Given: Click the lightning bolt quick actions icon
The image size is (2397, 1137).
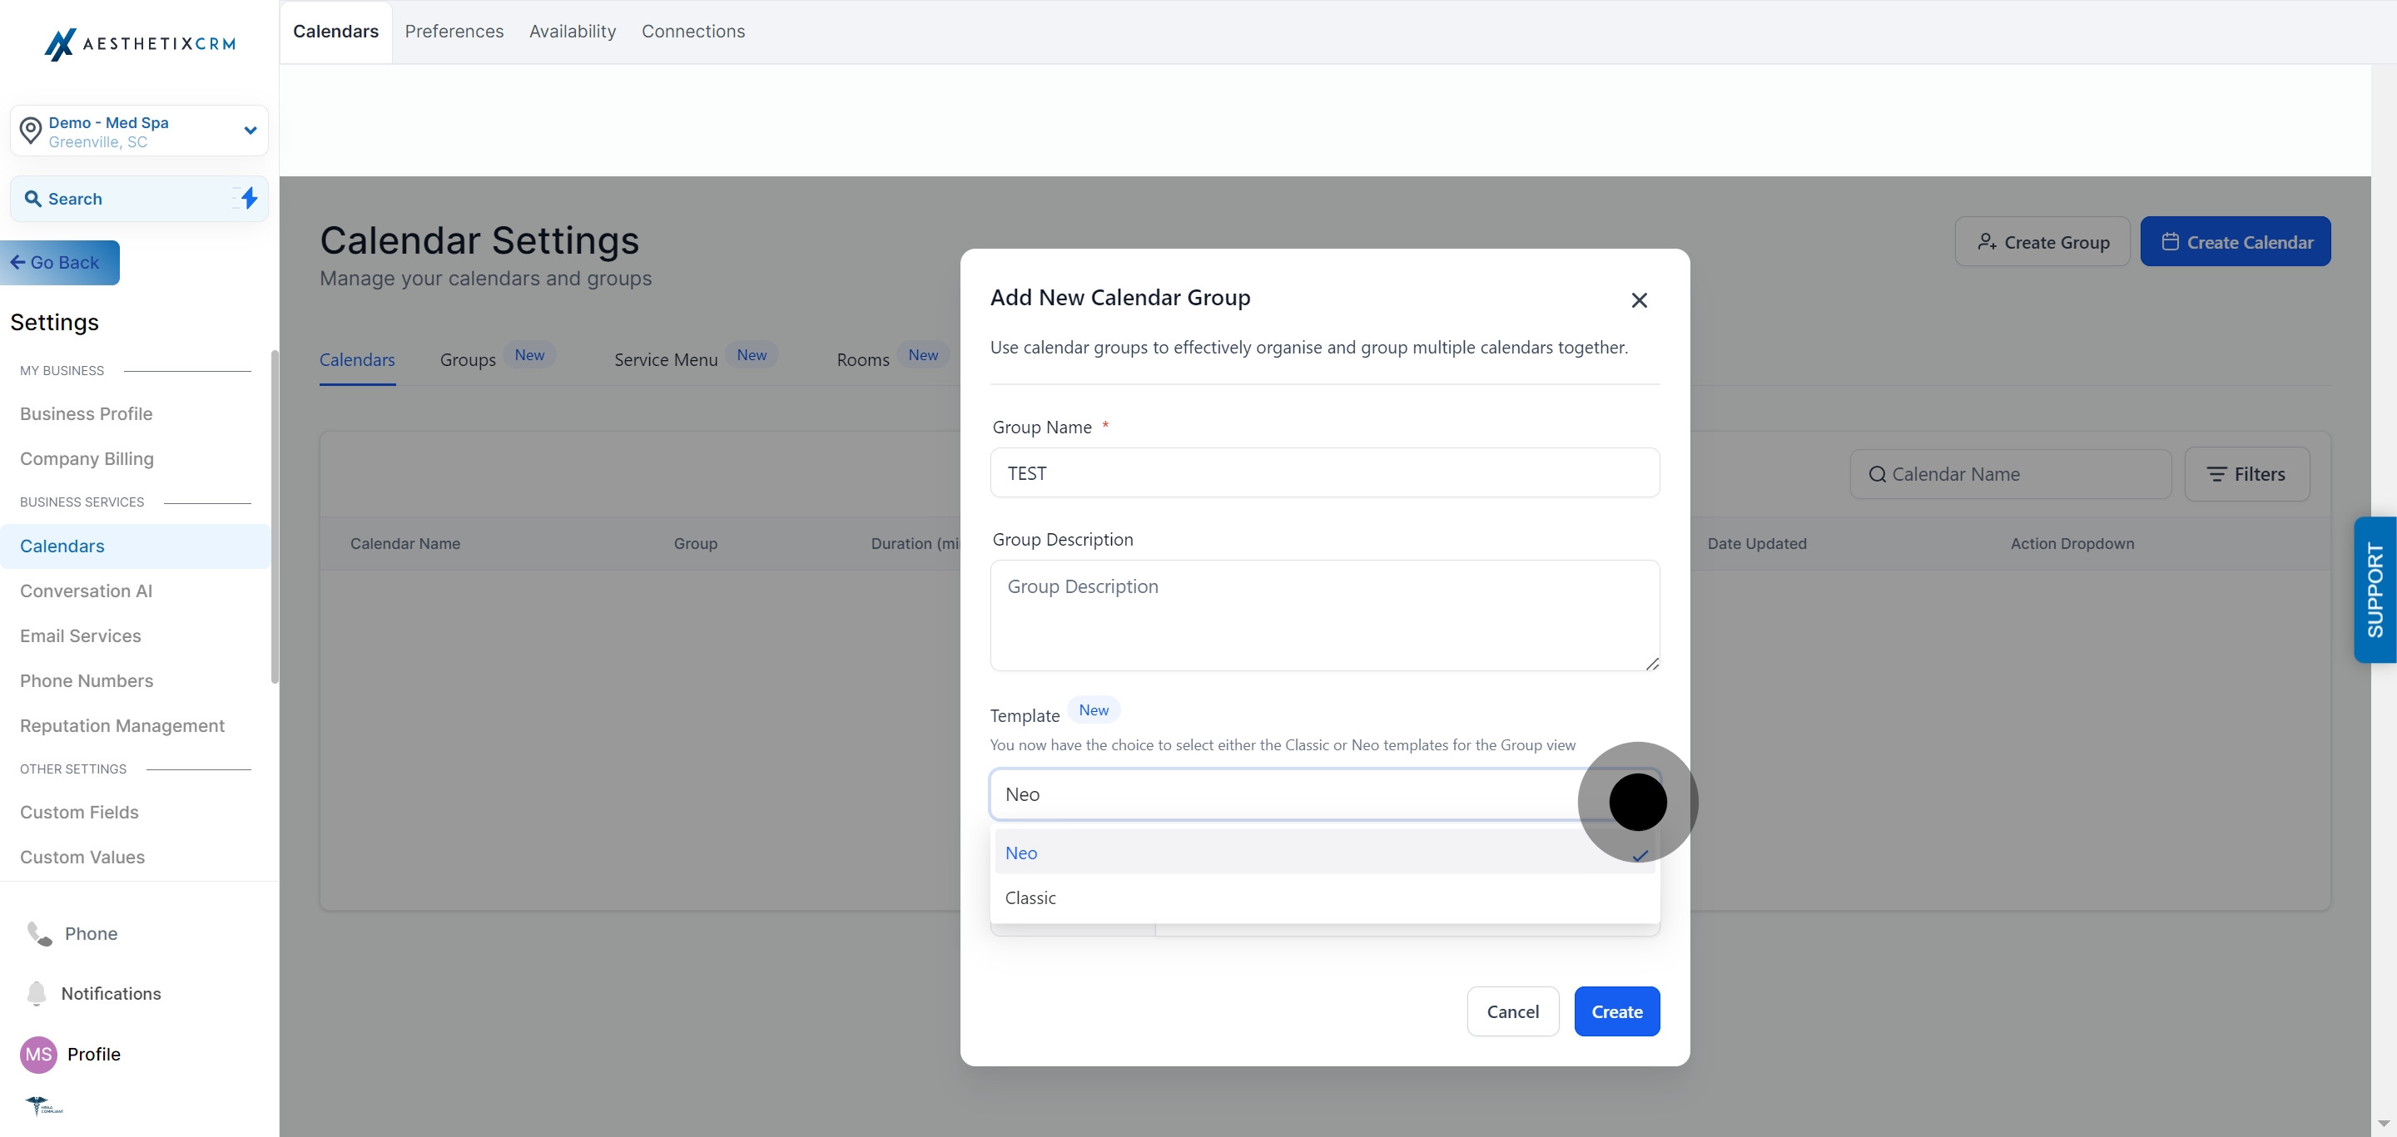Looking at the screenshot, I should click(249, 198).
